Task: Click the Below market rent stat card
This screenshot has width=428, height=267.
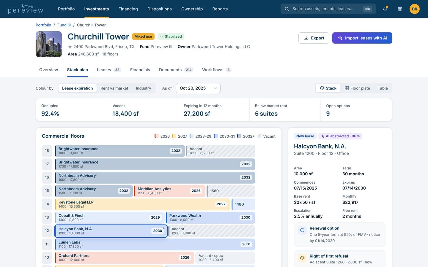Action: pyautogui.click(x=285, y=110)
